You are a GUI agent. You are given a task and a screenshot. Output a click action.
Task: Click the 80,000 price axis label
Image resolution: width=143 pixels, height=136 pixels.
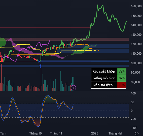coord(135,82)
